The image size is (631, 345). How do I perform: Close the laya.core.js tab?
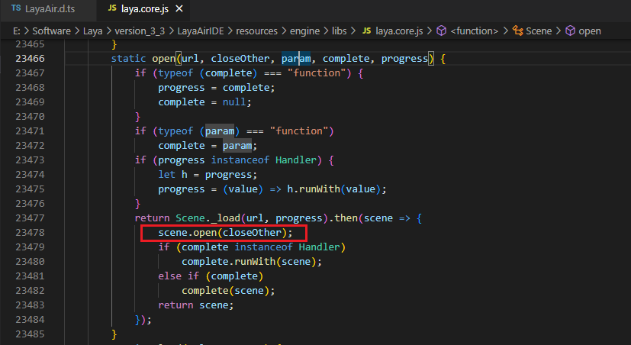(x=181, y=10)
